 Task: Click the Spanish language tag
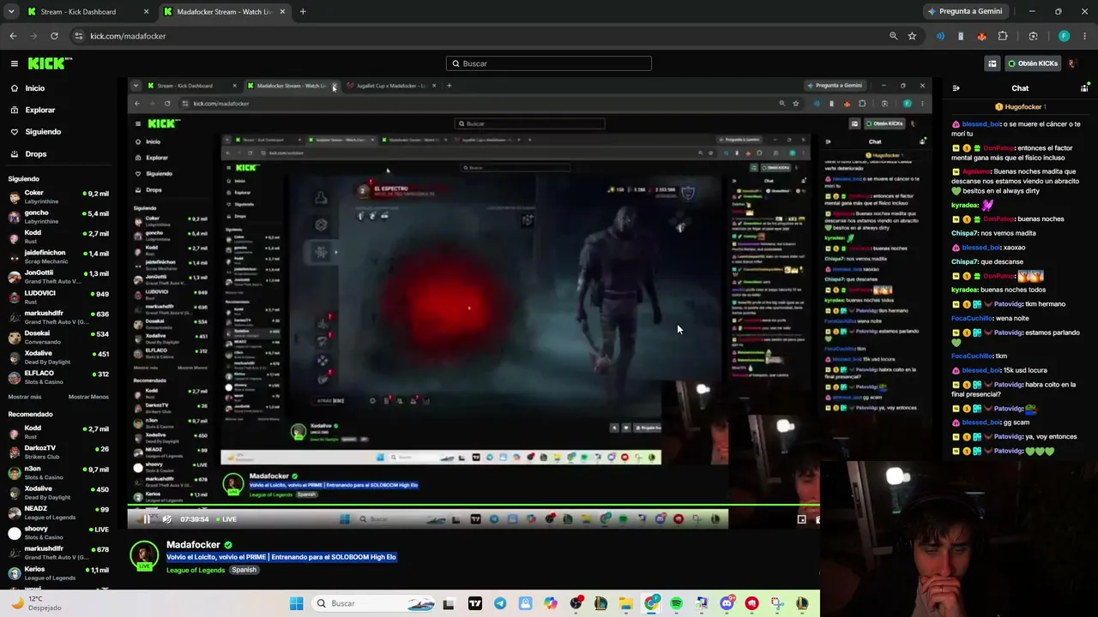click(x=244, y=570)
